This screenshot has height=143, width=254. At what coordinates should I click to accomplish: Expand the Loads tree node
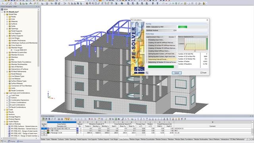tap(5, 110)
